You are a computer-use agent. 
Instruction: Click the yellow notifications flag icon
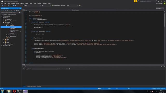point(135,1)
